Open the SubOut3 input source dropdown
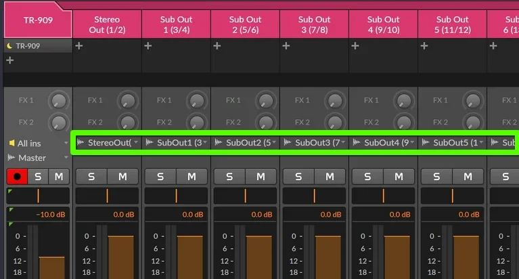 tap(315, 143)
